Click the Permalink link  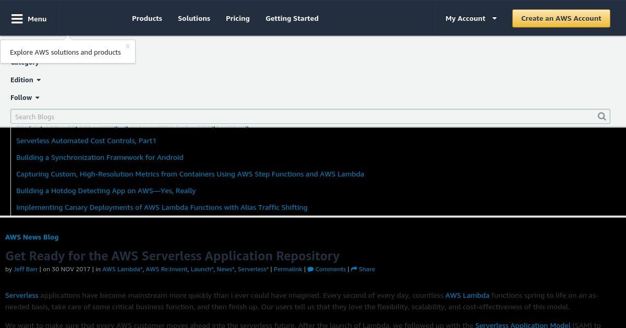288,269
